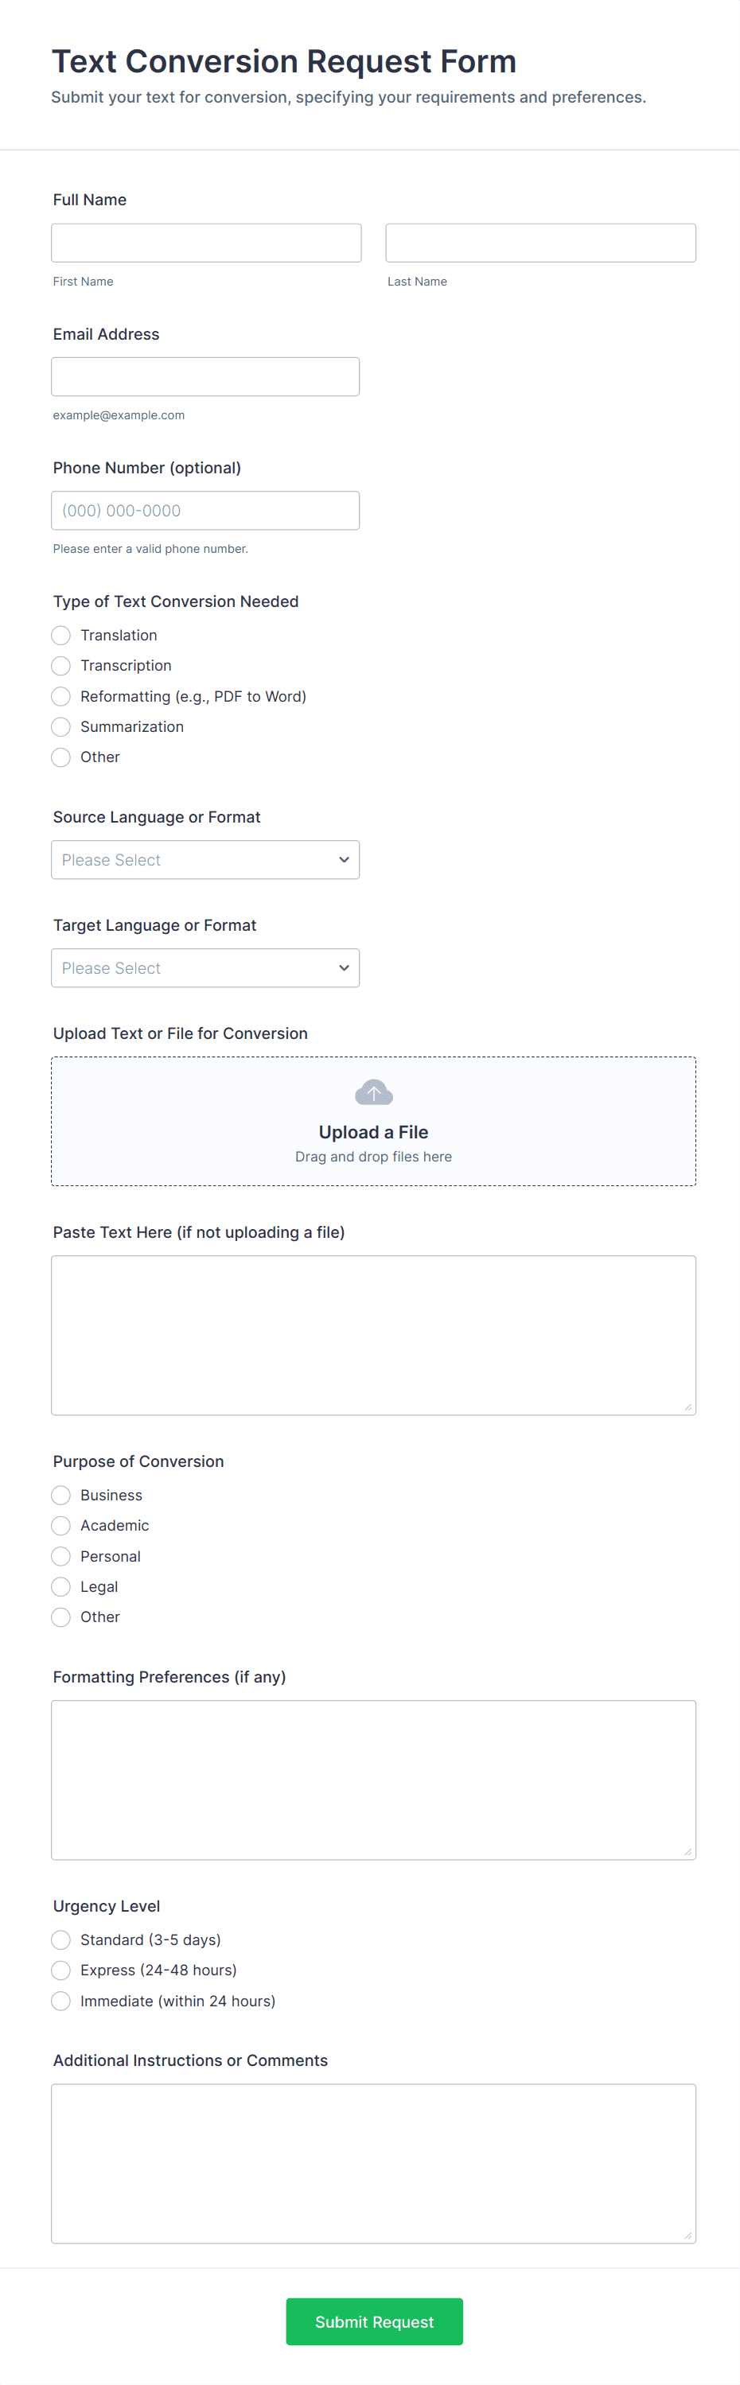Select Immediate (within 24 hours) urgency
The width and height of the screenshot is (740, 2385).
pyautogui.click(x=61, y=2001)
